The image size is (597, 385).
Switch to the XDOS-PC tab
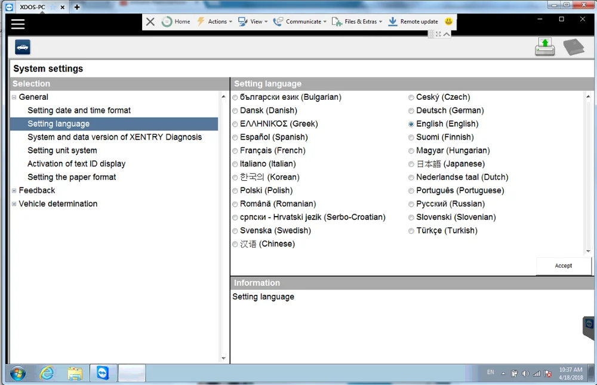[x=32, y=7]
